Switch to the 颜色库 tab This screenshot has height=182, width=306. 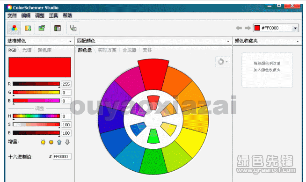click(44, 50)
